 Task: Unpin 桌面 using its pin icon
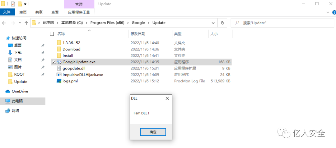click(43, 45)
